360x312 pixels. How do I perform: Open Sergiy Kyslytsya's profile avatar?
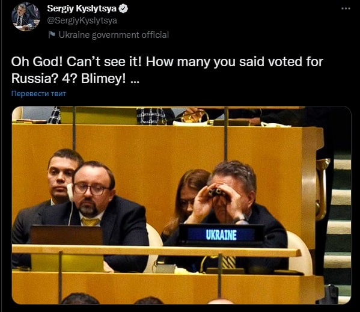(x=26, y=16)
